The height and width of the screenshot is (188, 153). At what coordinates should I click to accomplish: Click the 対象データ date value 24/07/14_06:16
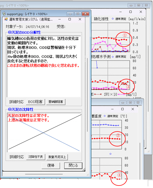coord(37,27)
